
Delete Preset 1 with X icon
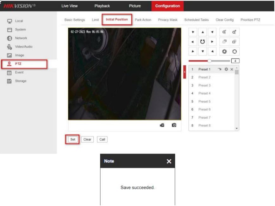point(232,69)
